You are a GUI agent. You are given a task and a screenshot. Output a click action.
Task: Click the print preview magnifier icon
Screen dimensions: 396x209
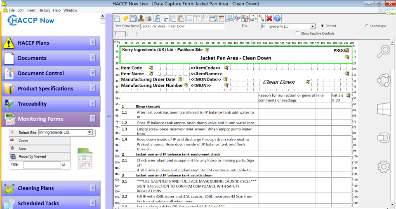(157, 18)
